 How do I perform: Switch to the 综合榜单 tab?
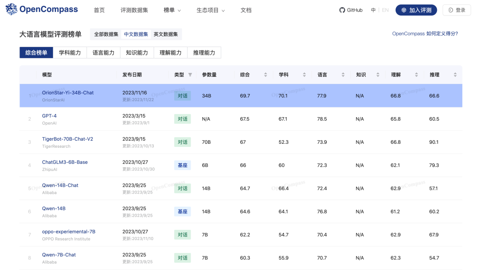[36, 52]
